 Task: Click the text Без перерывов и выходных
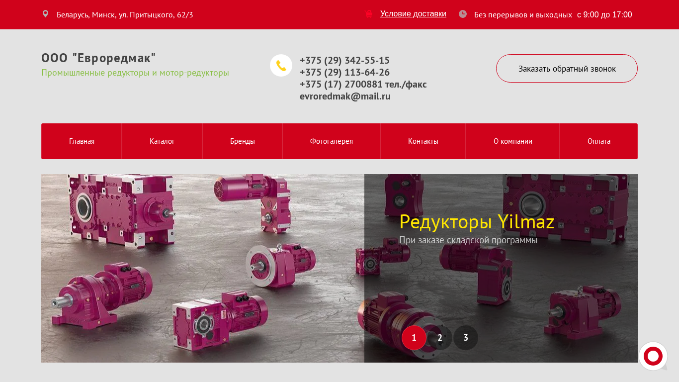(x=523, y=15)
